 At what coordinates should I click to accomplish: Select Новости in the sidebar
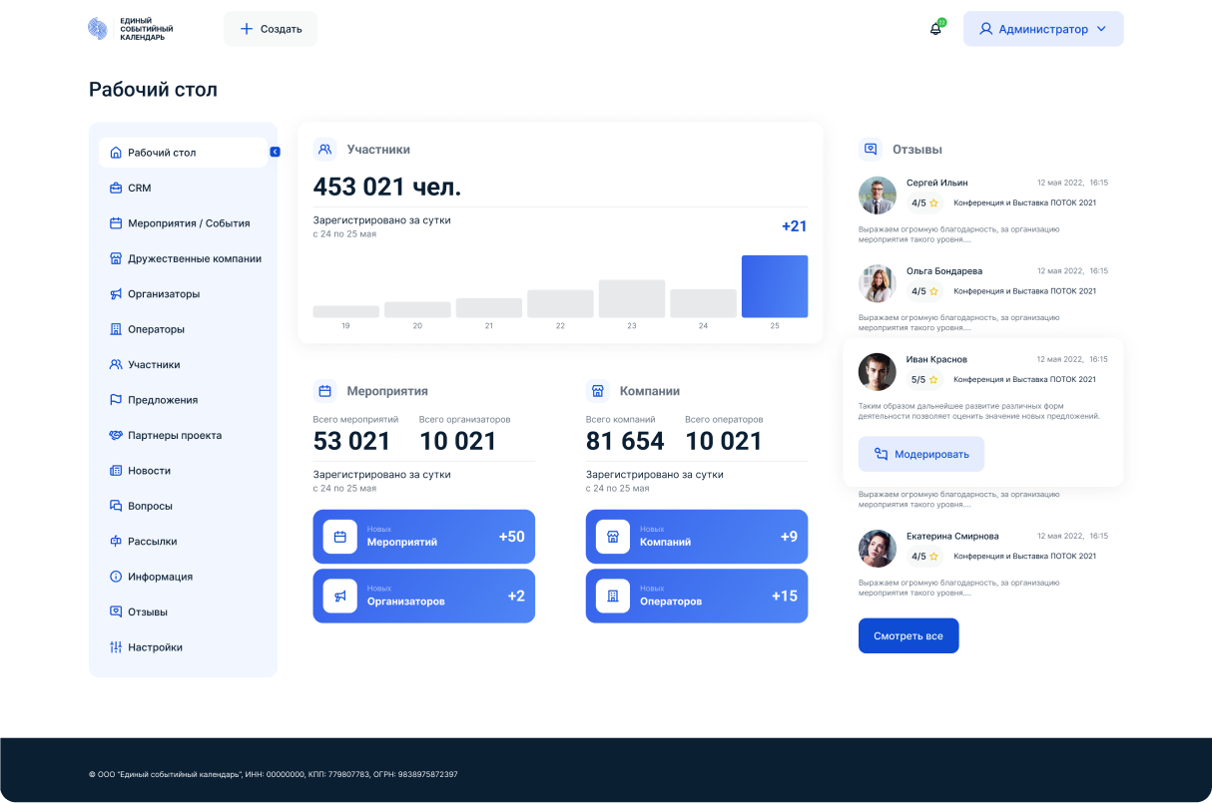click(149, 471)
